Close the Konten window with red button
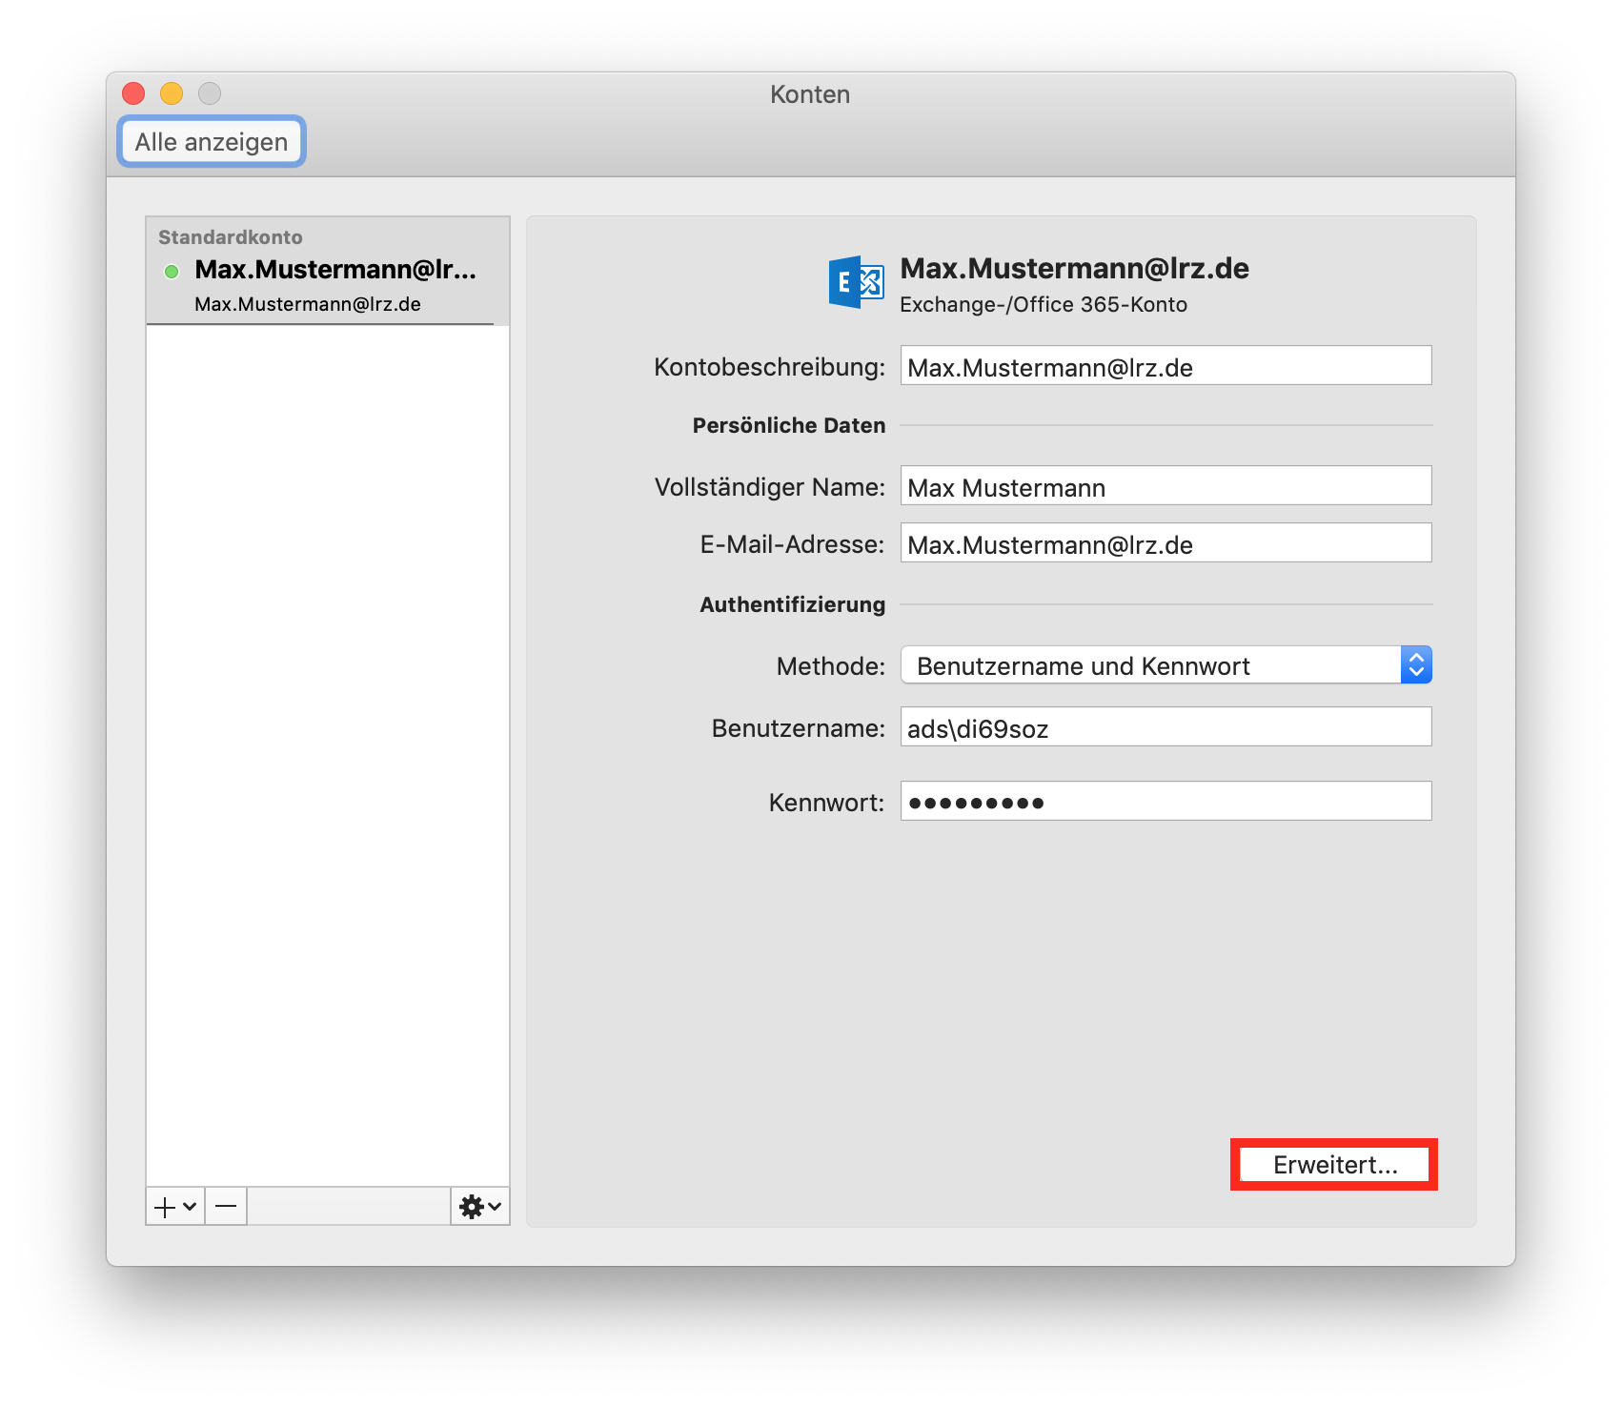Screen dimensions: 1622x1407 [x=133, y=93]
